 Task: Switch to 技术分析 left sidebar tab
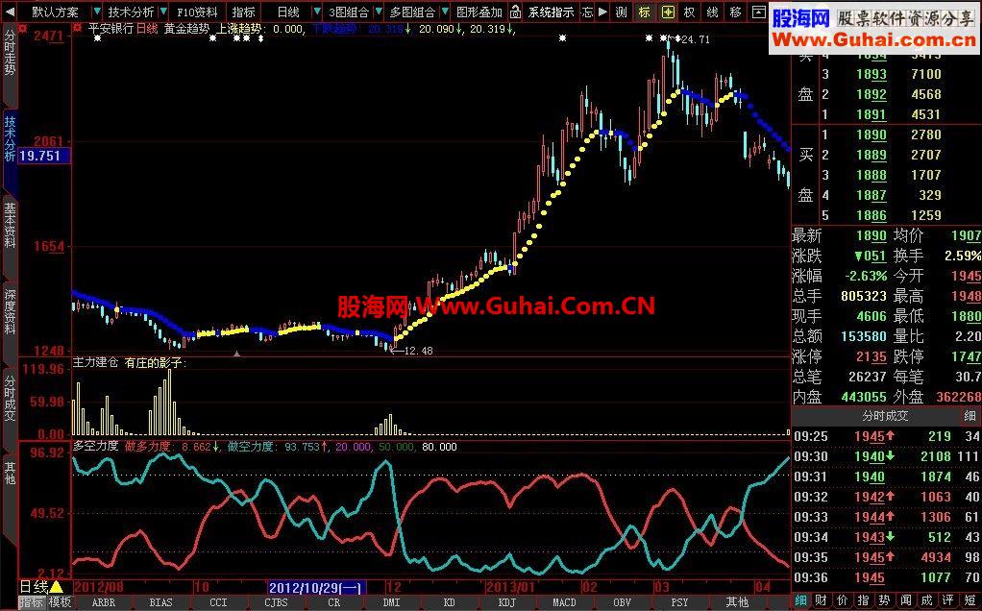pos(10,137)
